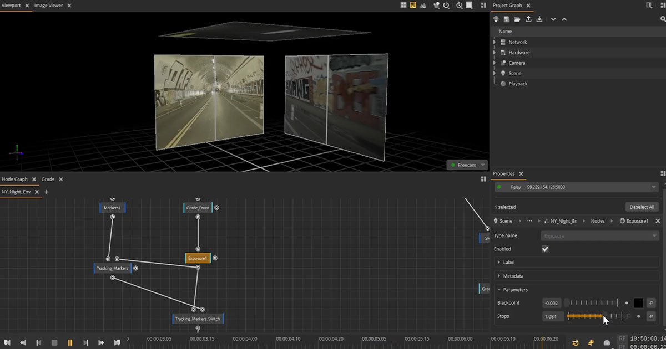Image resolution: width=666 pixels, height=349 pixels.
Task: Reset the Stops parameter
Action: coord(652,316)
